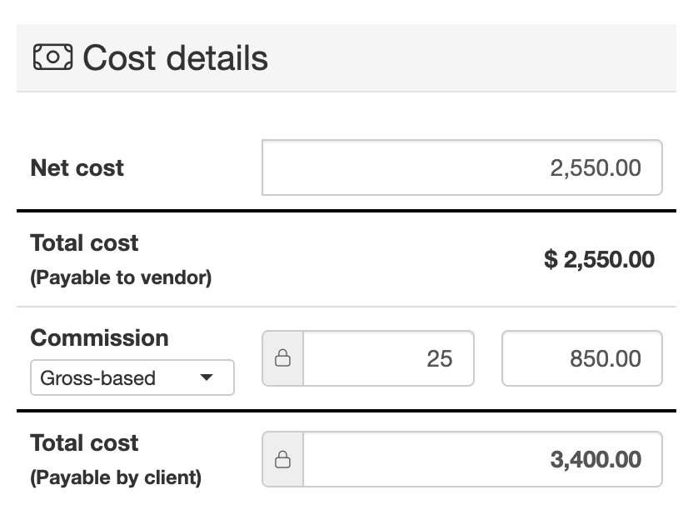
Task: Click the Cost details section title
Action: [x=176, y=58]
